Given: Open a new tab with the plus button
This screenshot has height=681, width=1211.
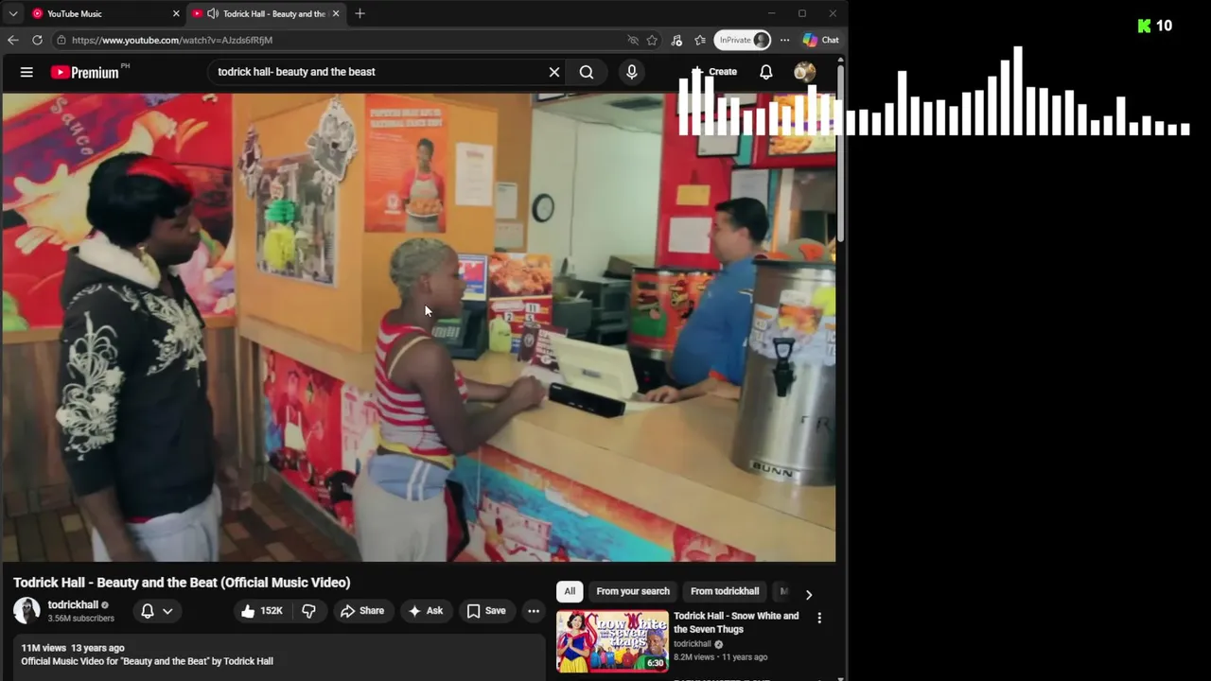Looking at the screenshot, I should pyautogui.click(x=360, y=13).
